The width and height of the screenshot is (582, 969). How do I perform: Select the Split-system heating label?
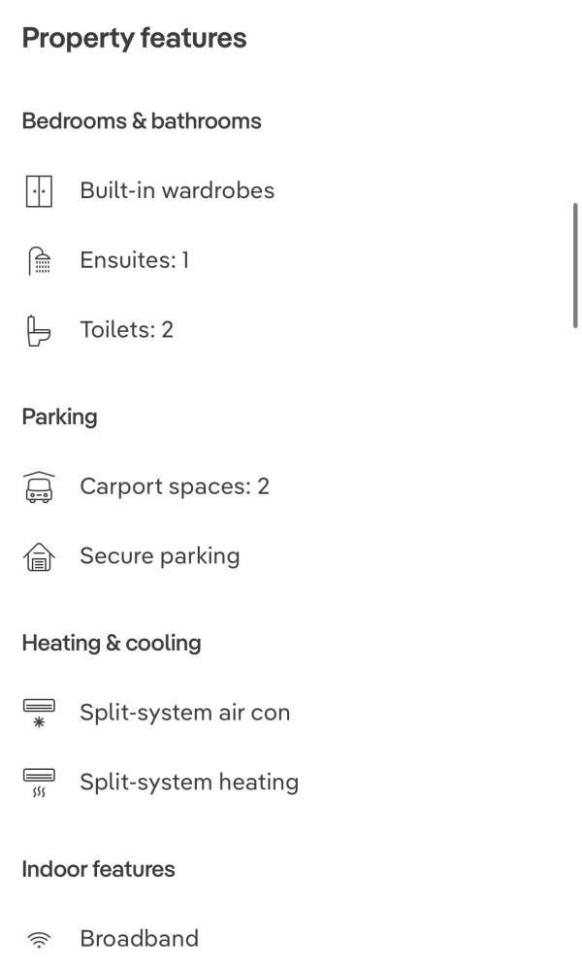[189, 783]
